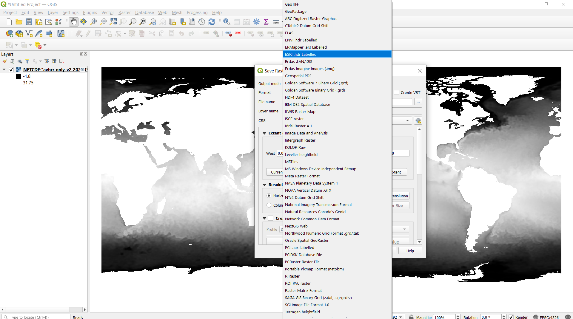Image resolution: width=573 pixels, height=319 pixels.
Task: Click Add Group icon in Layers panel
Action: click(x=12, y=61)
